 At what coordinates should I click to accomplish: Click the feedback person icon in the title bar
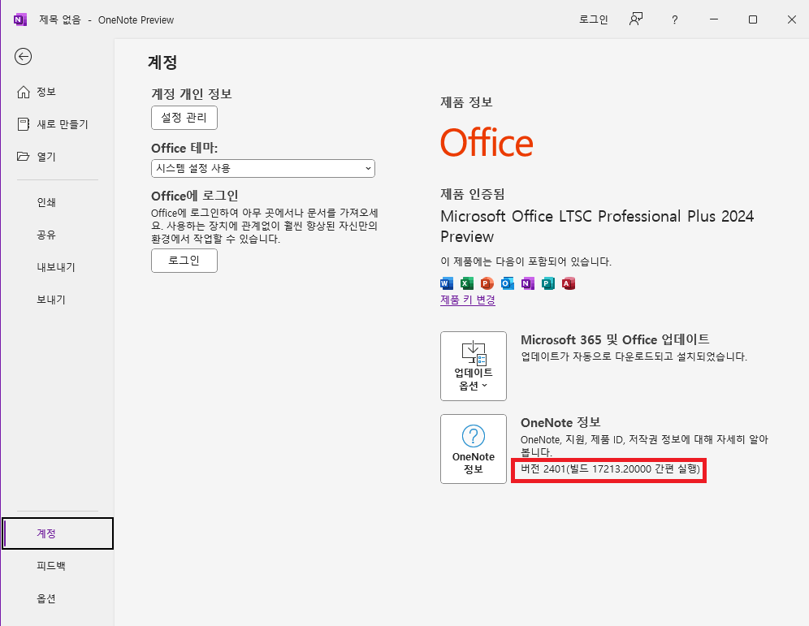[636, 19]
